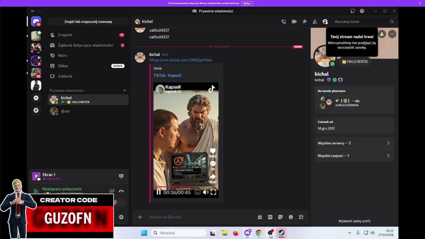Open Nitro page

[x=88, y=55]
